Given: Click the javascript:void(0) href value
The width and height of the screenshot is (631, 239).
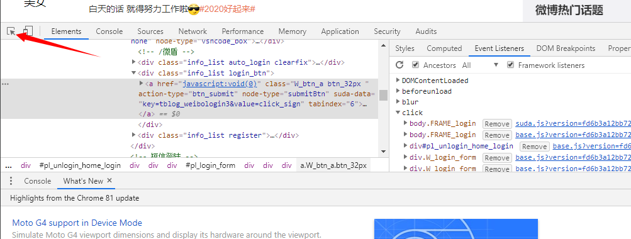Looking at the screenshot, I should pos(220,84).
